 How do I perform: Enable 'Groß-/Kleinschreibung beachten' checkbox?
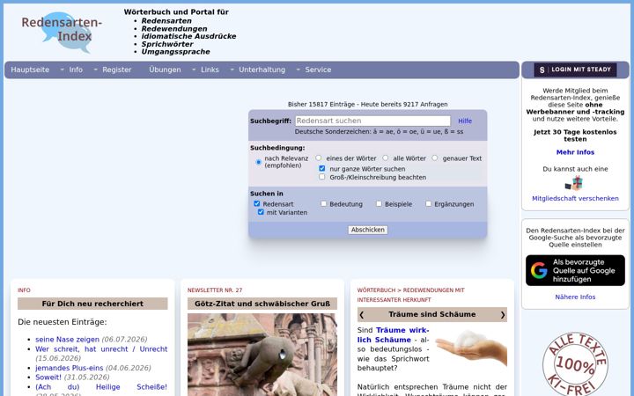[x=322, y=177]
